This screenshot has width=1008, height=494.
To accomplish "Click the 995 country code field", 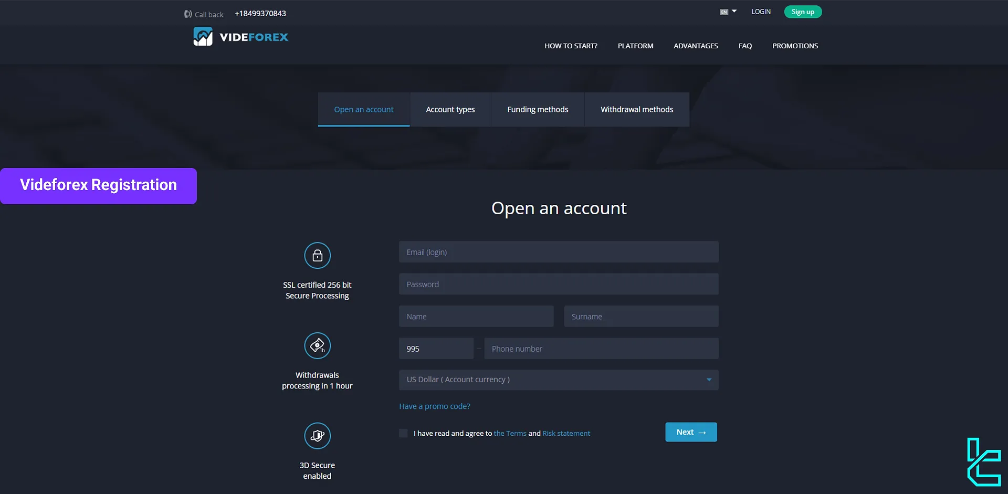I will click(436, 349).
